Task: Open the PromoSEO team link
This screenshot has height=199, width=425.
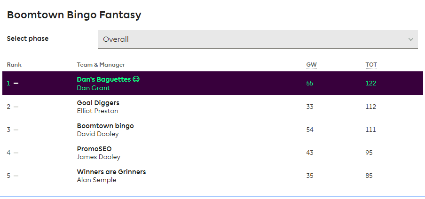Action: (94, 149)
